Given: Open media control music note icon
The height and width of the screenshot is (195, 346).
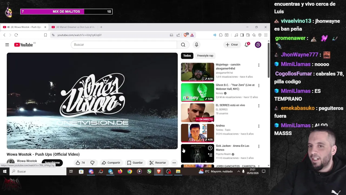Looking at the screenshot, I should pos(236,35).
